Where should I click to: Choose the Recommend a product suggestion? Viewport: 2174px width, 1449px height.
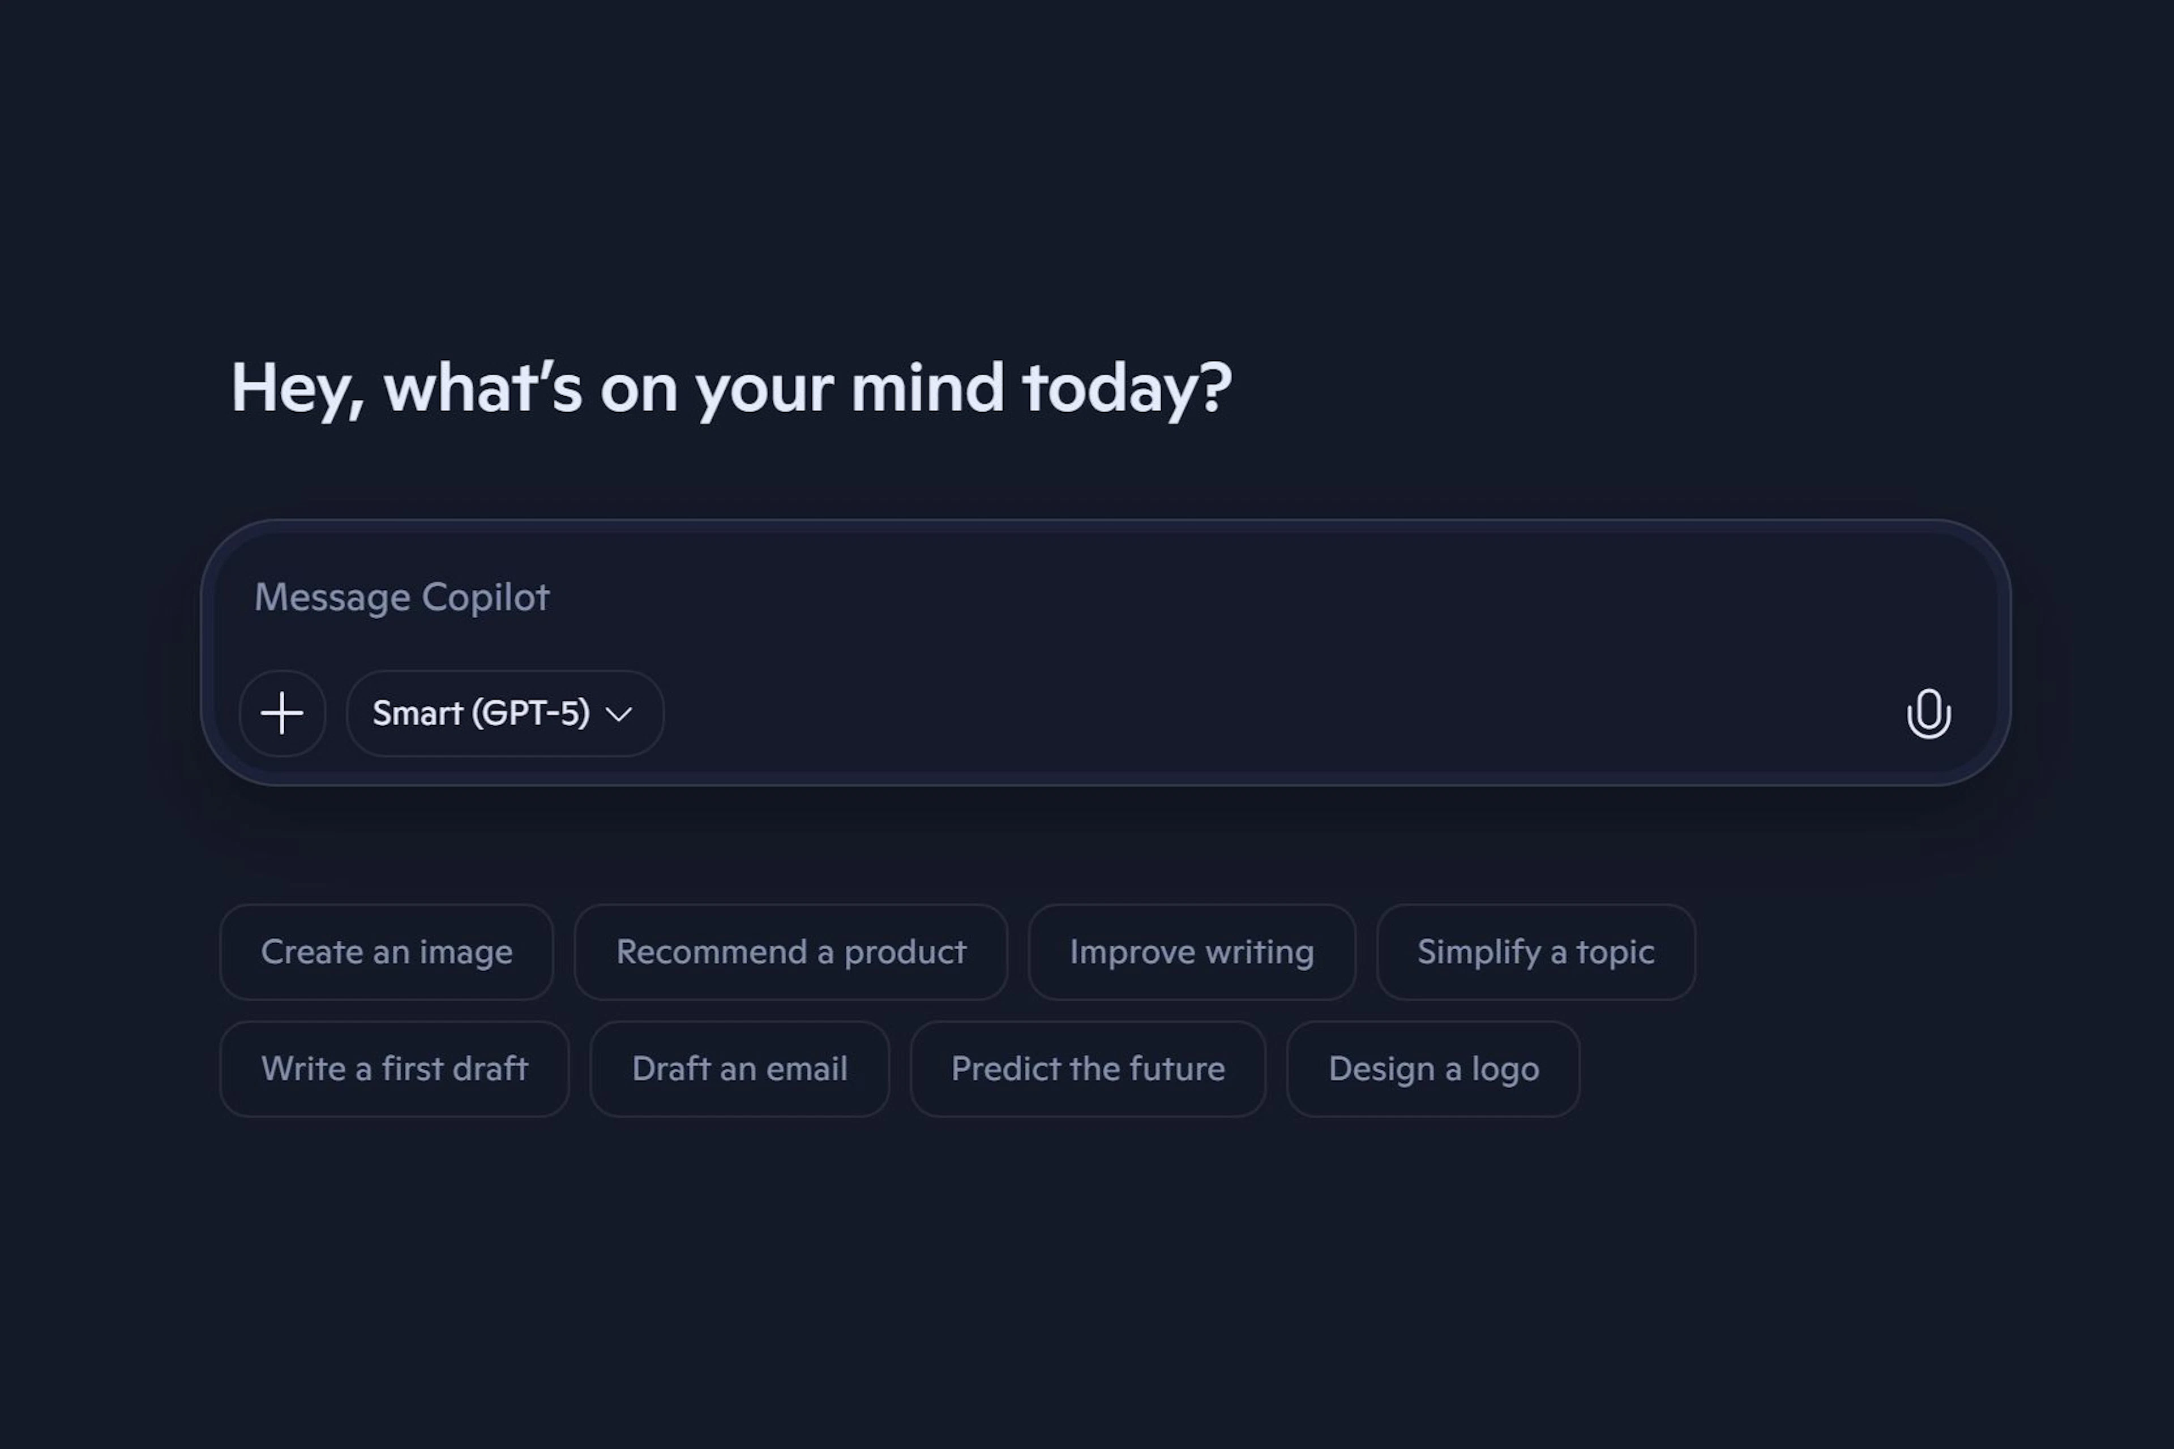click(790, 952)
